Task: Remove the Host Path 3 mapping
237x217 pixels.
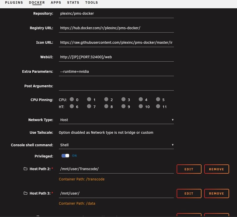Action: coord(217,194)
